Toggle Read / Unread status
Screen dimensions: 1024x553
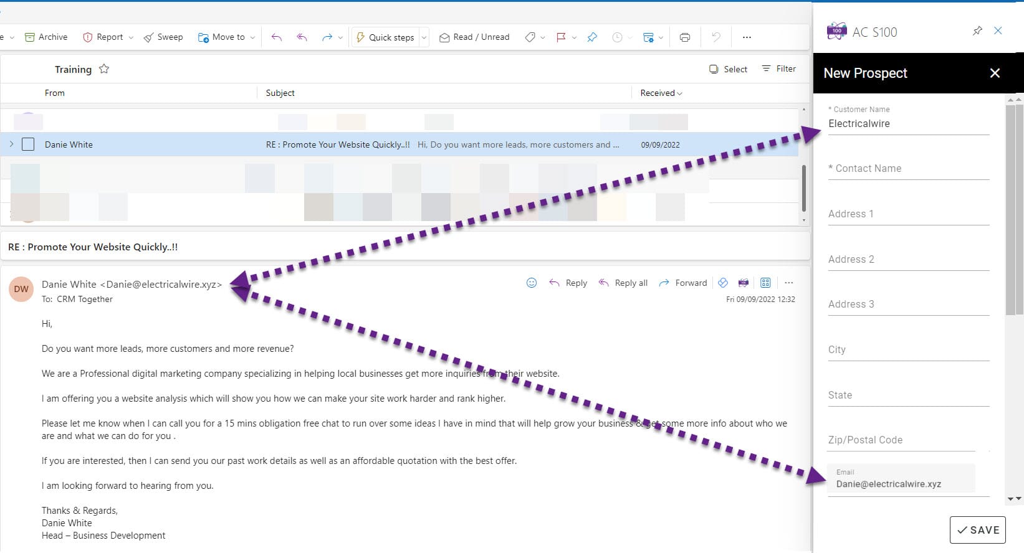tap(474, 37)
